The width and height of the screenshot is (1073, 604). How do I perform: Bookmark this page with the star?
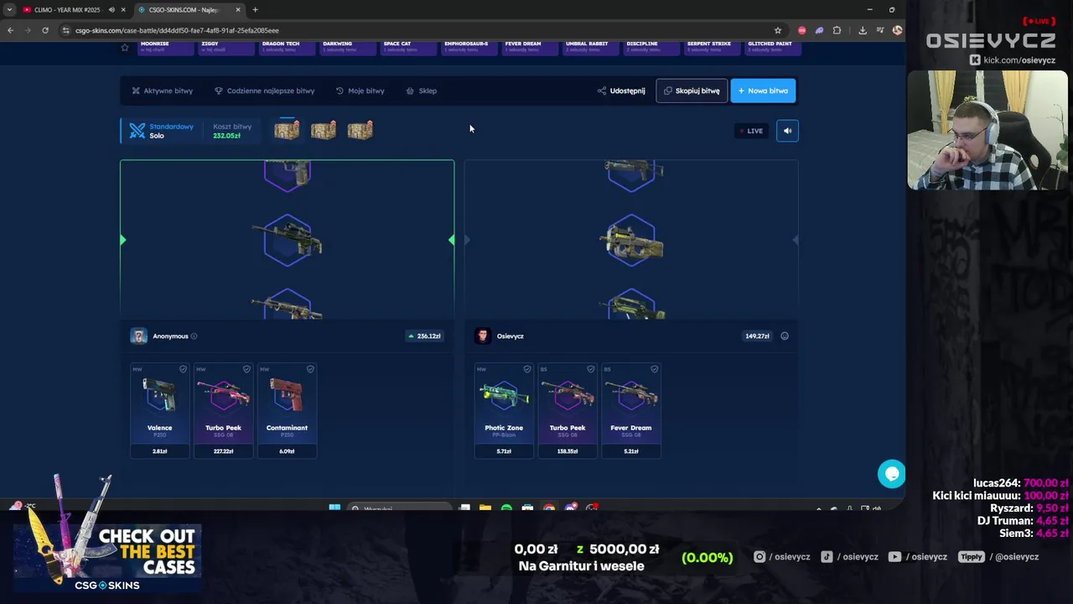778,30
